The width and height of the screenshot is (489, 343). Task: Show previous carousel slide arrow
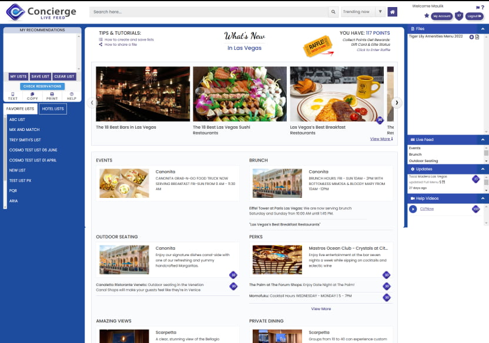point(92,103)
